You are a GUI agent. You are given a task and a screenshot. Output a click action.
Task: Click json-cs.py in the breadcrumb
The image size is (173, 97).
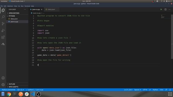tap(37, 13)
